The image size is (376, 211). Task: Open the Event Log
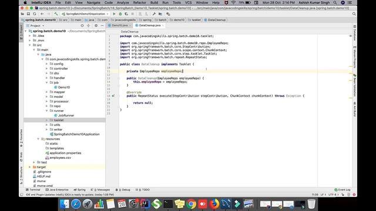pyautogui.click(x=343, y=190)
